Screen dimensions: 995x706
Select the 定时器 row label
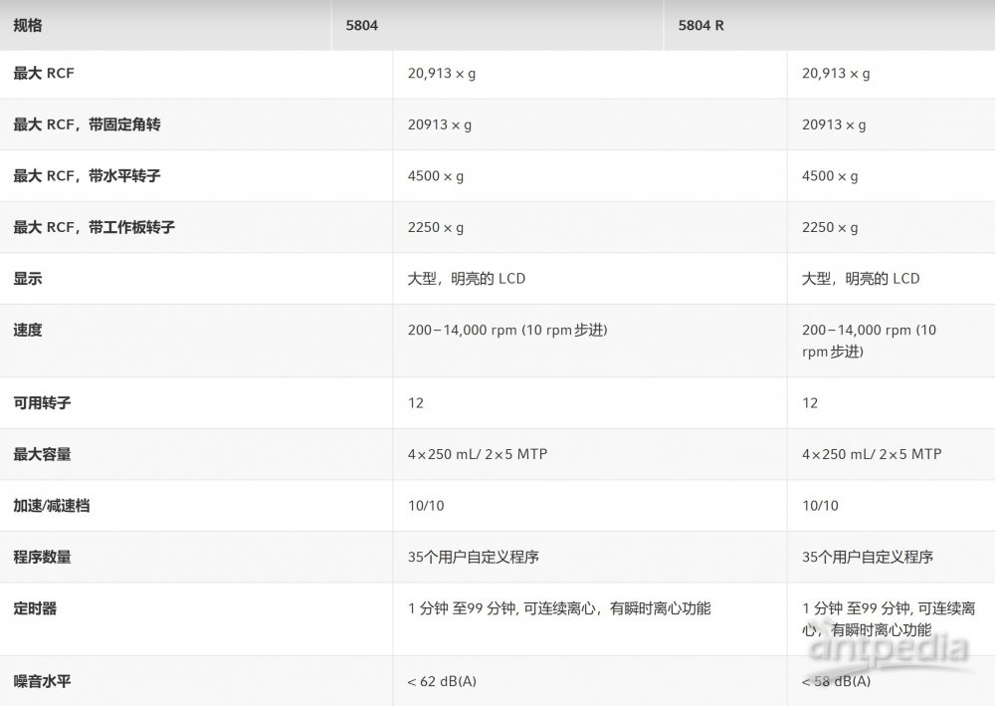coord(35,608)
